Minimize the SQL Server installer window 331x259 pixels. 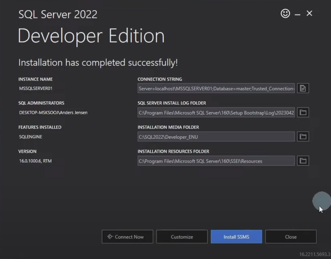click(x=297, y=14)
